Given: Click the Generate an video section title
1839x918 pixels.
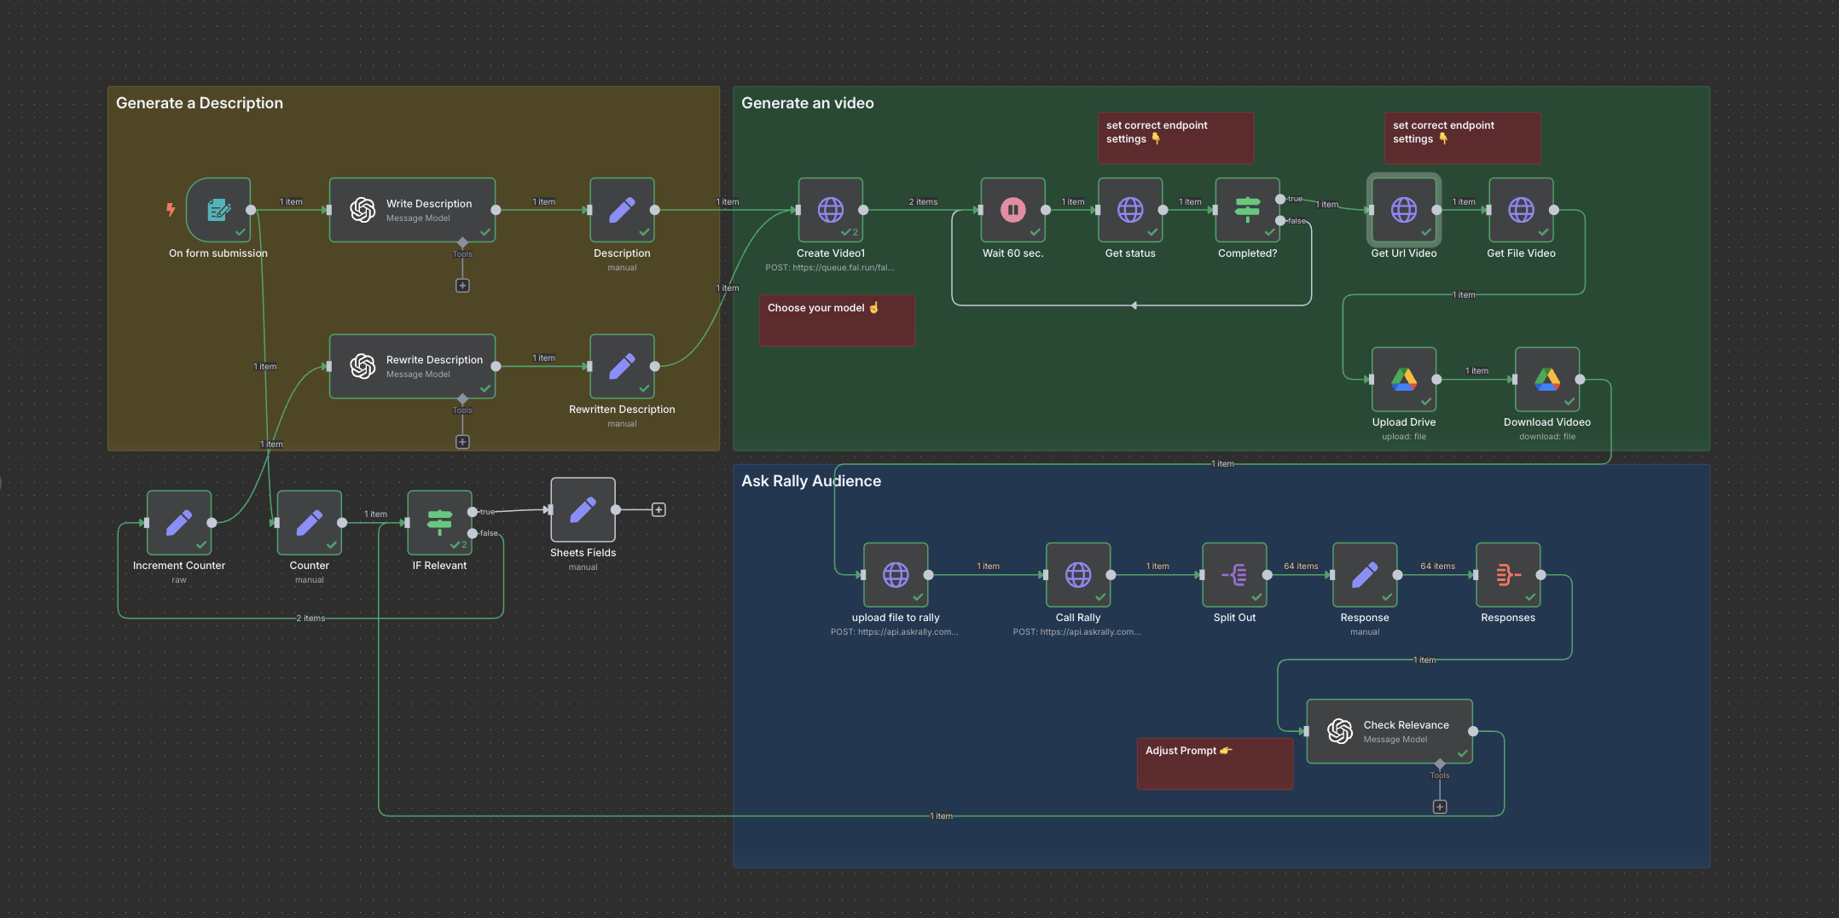Looking at the screenshot, I should point(808,103).
